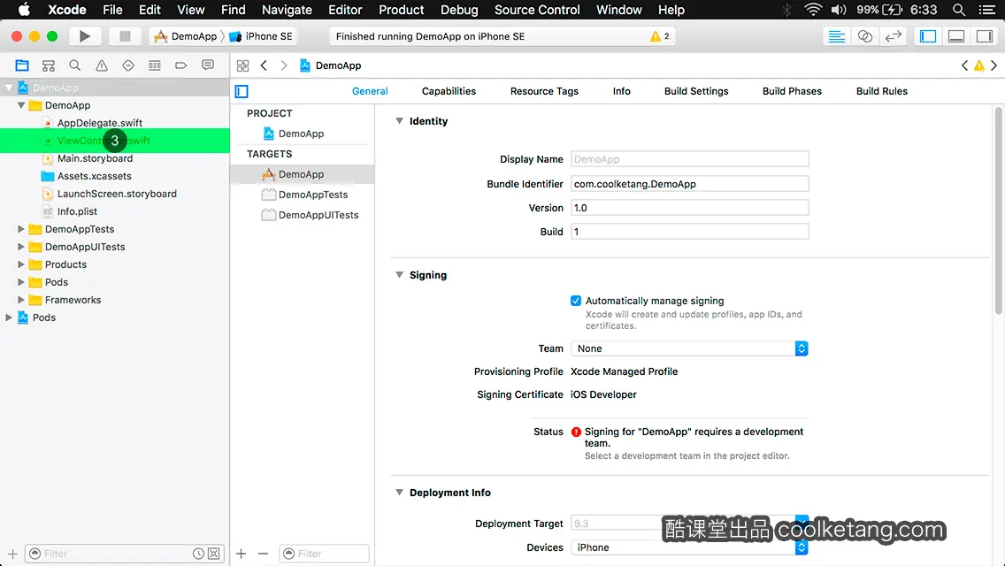The width and height of the screenshot is (1005, 566).
Task: Click the vertical scrollbar in editor
Action: (999, 211)
